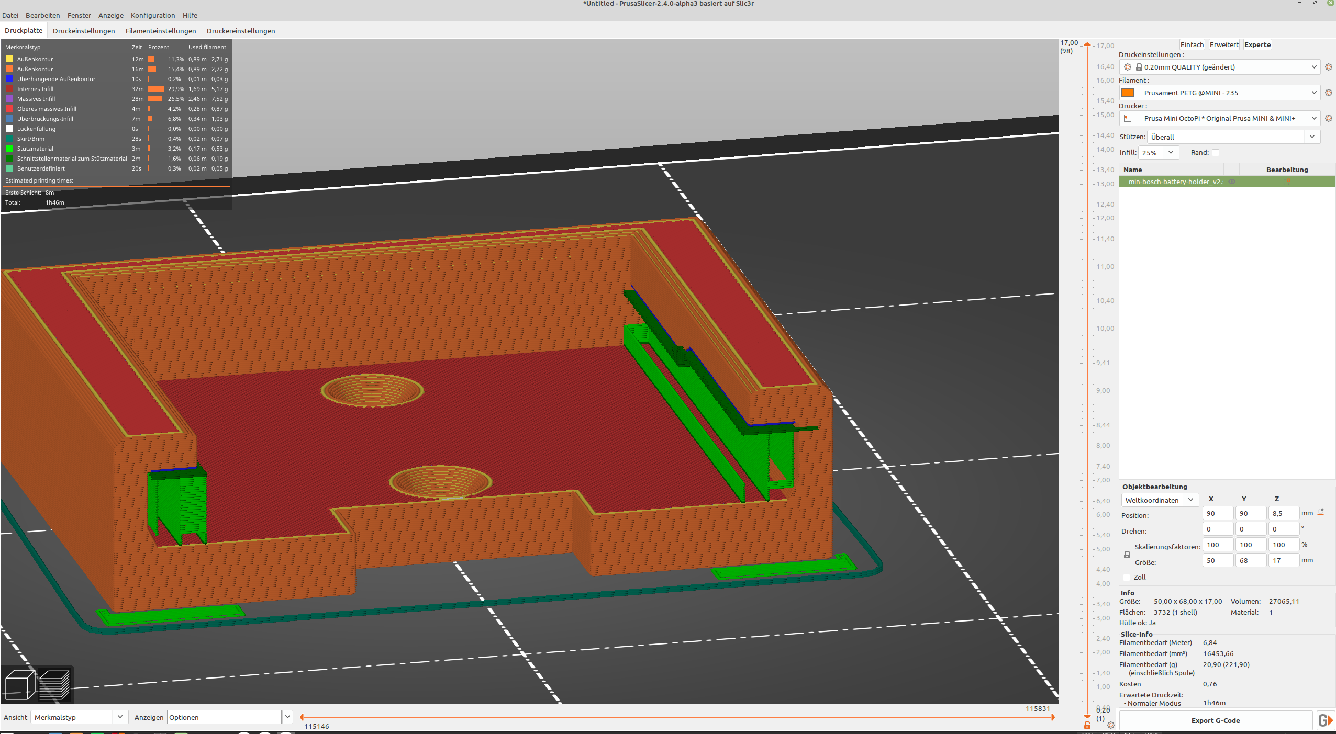Switch to the Druckplatte tab
Screen dimensions: 1336x734
pos(24,31)
